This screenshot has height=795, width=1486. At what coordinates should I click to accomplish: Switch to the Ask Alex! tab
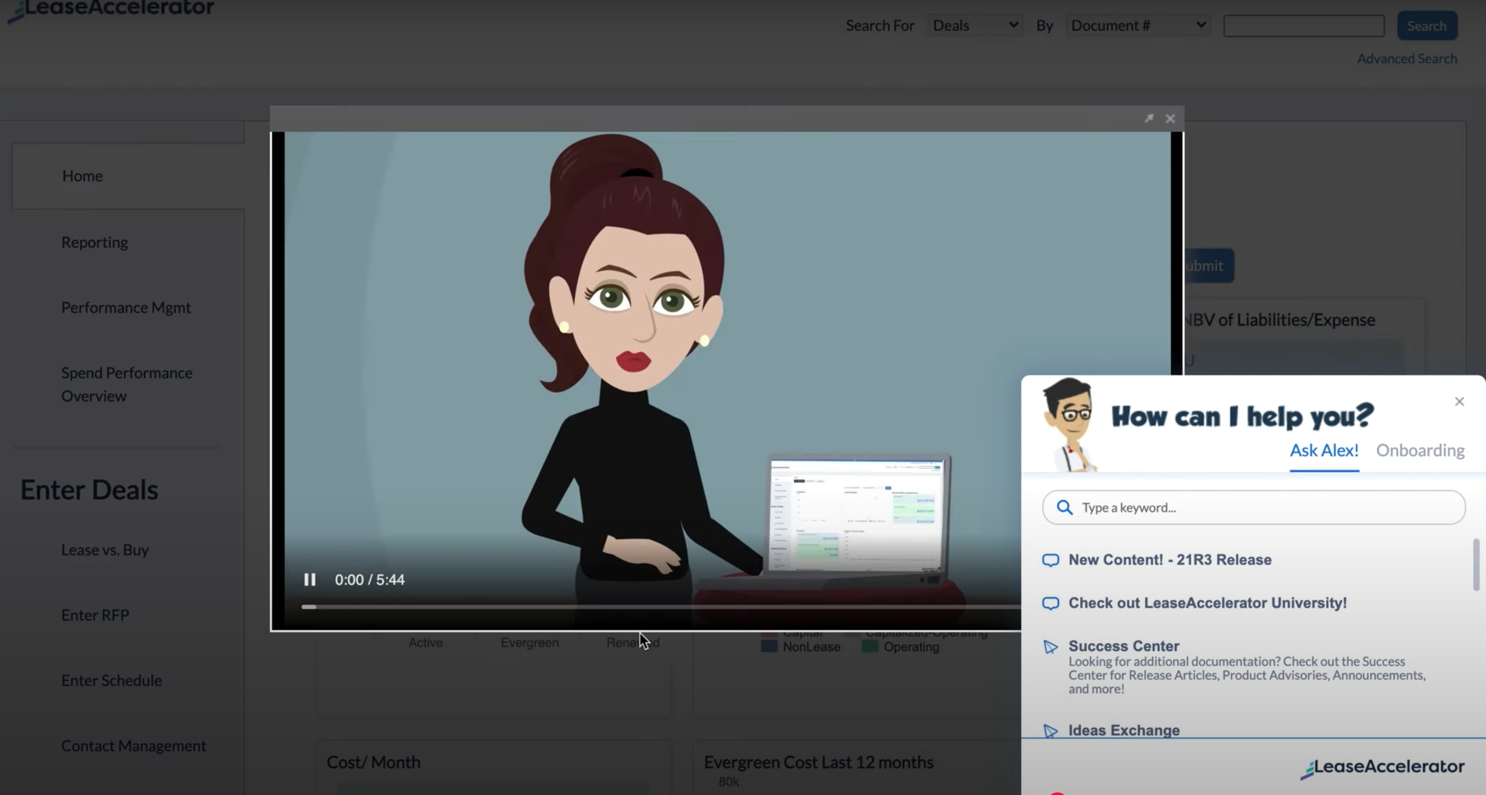1324,450
